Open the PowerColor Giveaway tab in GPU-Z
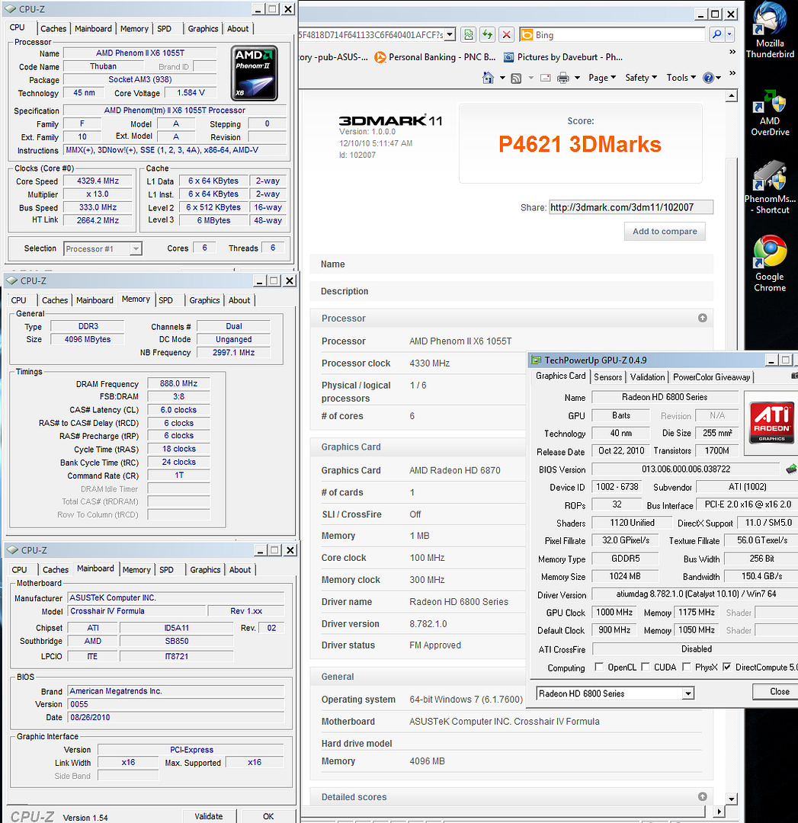798x823 pixels. [x=711, y=377]
